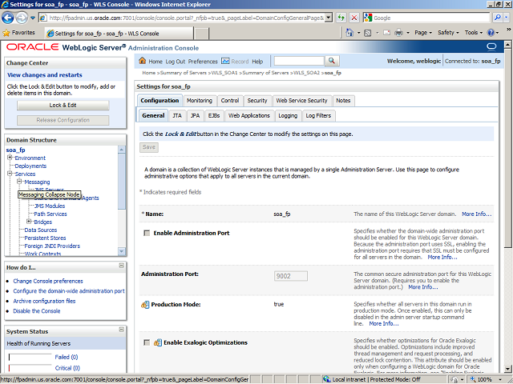The image size is (513, 384).
Task: Open Change Console preferences link
Action: (x=47, y=282)
